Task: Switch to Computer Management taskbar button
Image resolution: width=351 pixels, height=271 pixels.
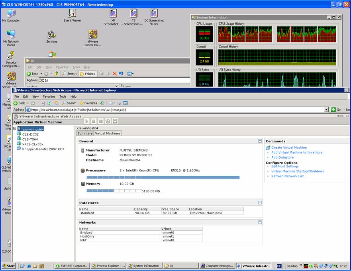Action: pos(217,266)
